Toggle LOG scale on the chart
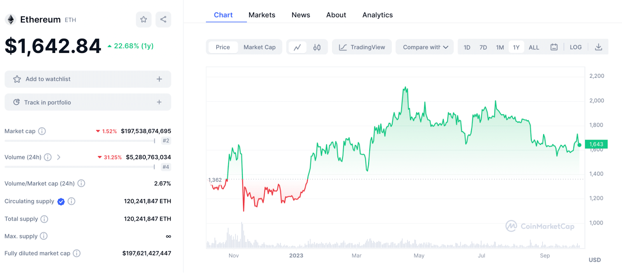622x273 pixels. point(575,47)
